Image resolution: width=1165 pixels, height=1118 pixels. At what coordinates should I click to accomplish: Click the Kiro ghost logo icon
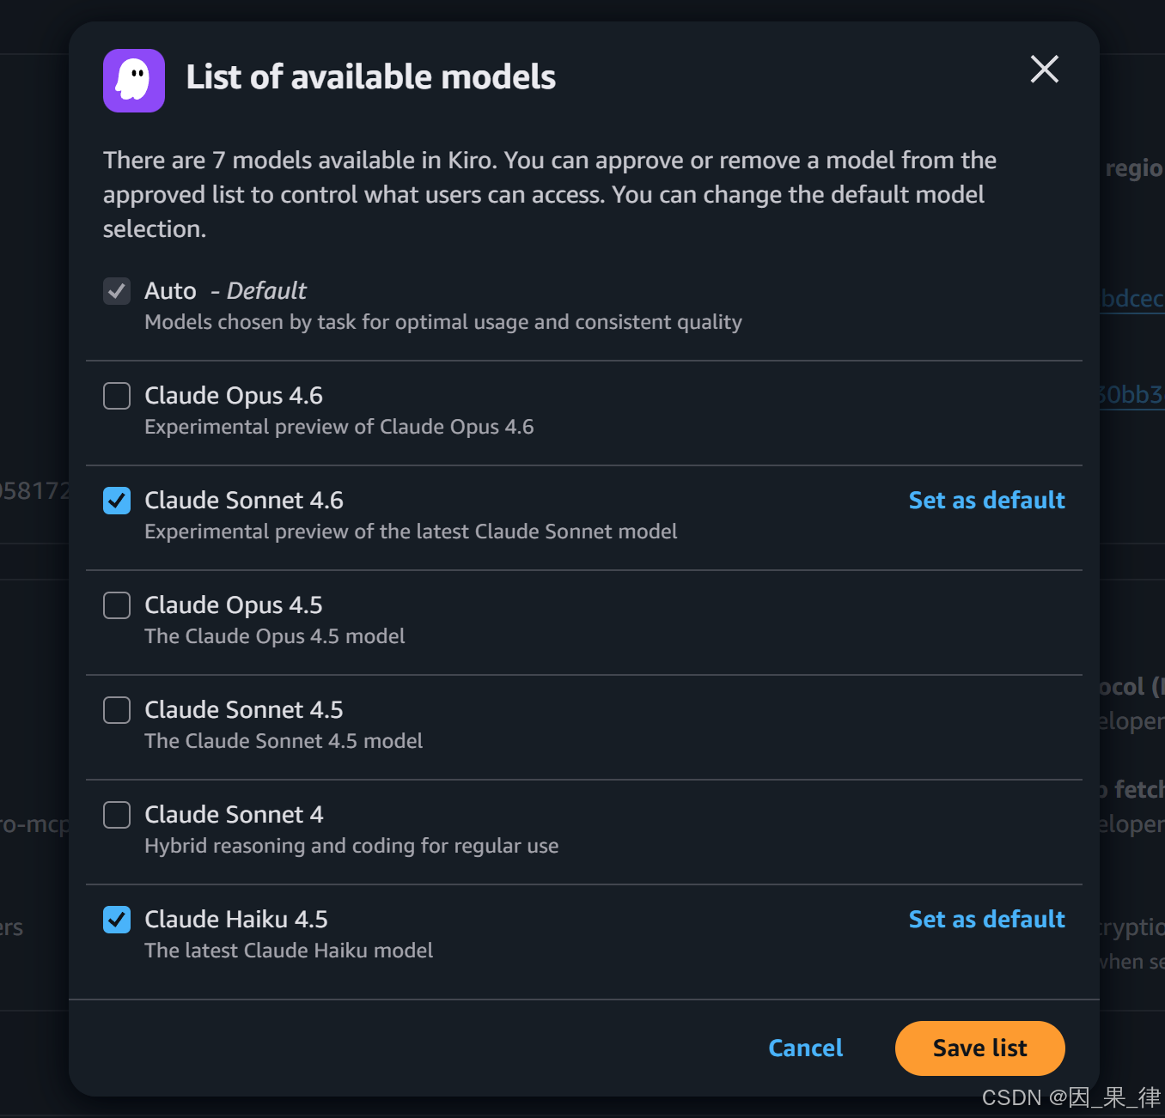click(x=134, y=81)
